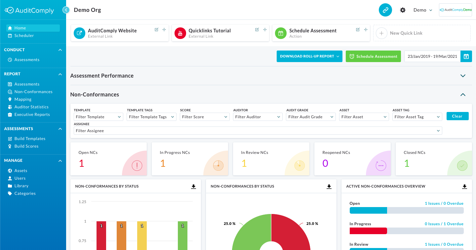Click the Quicklinks Tutorial YouTube icon
The image size is (476, 250).
[180, 33]
